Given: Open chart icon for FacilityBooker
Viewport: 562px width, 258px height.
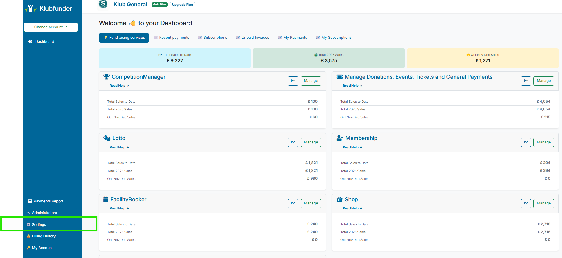Looking at the screenshot, I should [293, 203].
